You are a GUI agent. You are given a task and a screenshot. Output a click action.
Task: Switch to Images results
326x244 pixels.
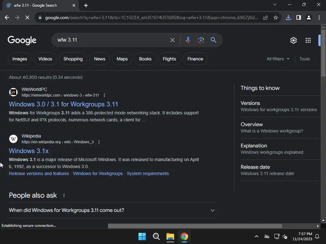(20, 59)
